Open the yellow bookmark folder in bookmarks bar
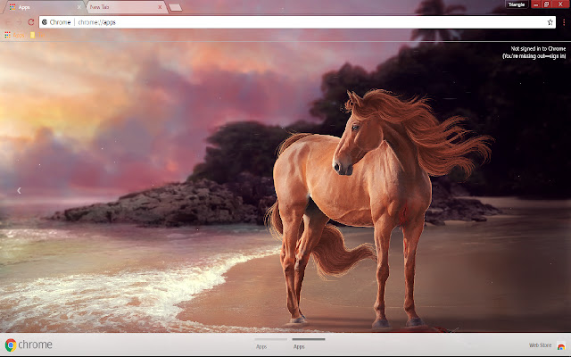The width and height of the screenshot is (571, 357). (x=37, y=35)
